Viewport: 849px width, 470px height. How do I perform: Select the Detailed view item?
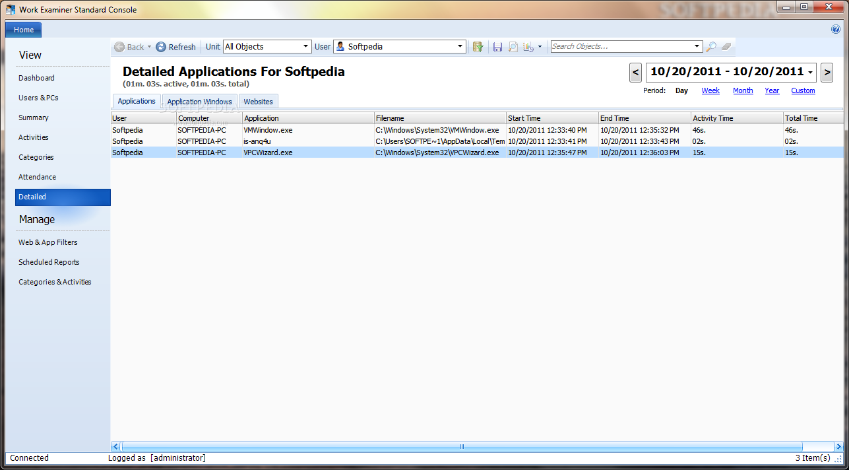tap(63, 197)
